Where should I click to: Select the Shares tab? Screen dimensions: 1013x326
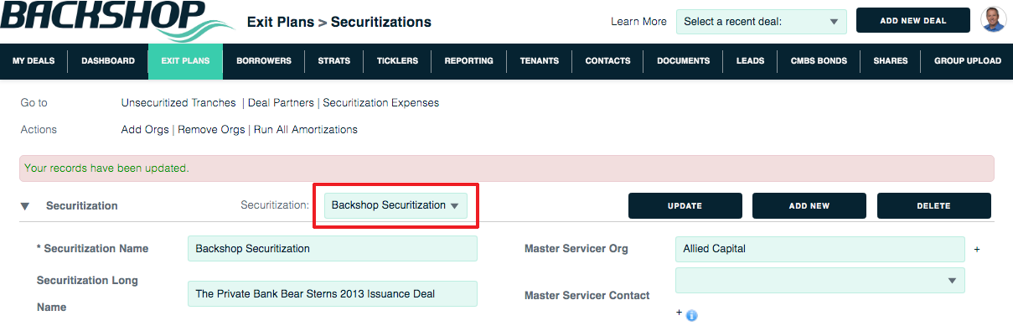890,61
